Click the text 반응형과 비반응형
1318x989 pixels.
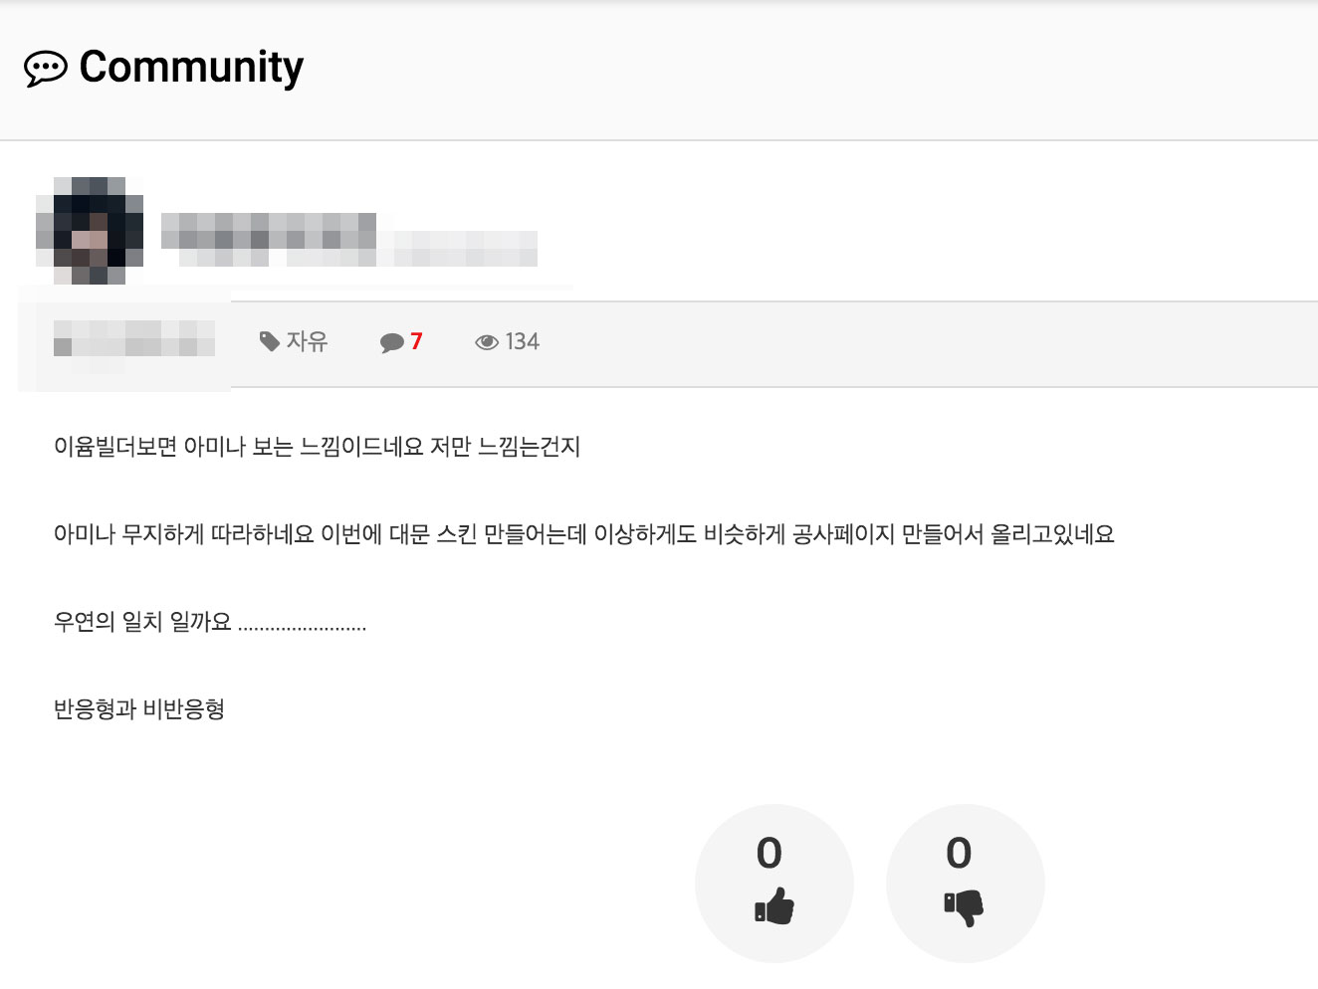point(139,709)
